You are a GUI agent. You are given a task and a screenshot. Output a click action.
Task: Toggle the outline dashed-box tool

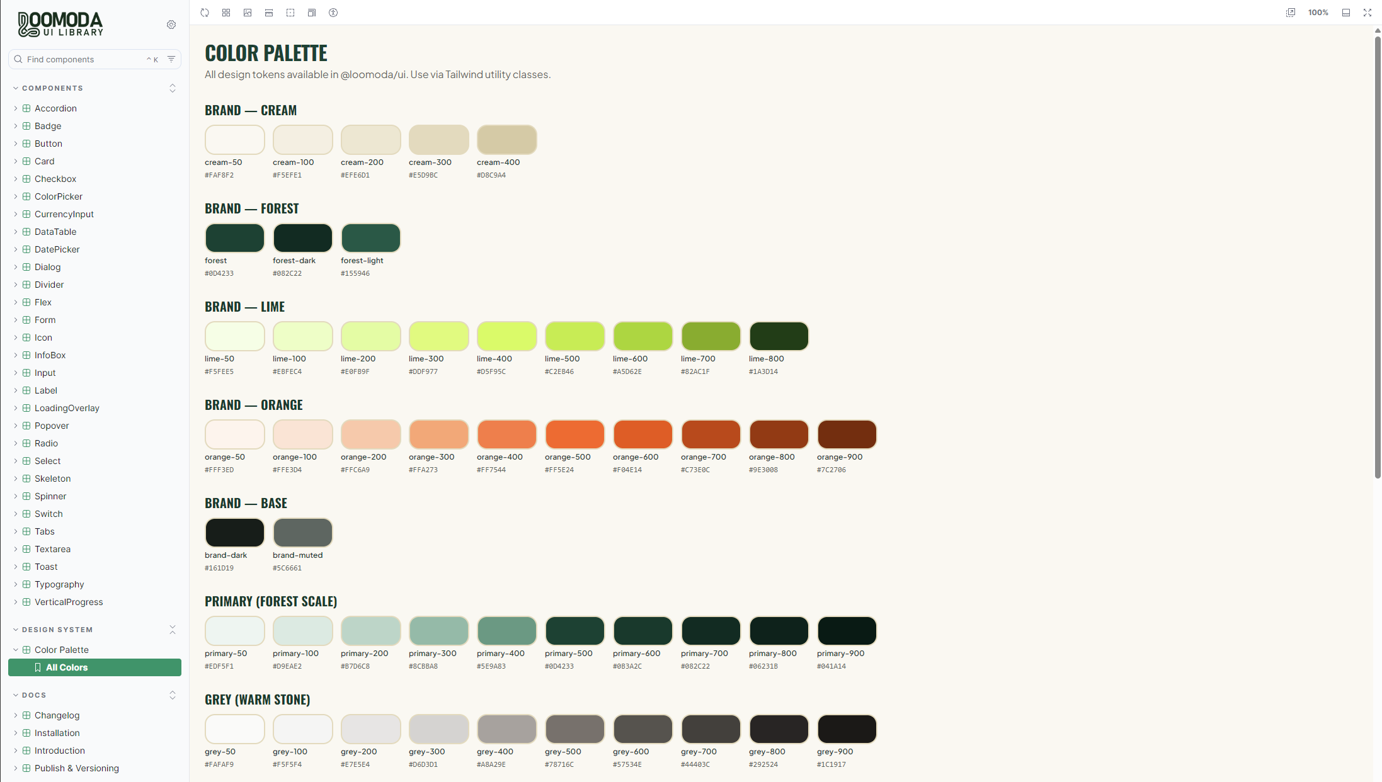point(290,13)
